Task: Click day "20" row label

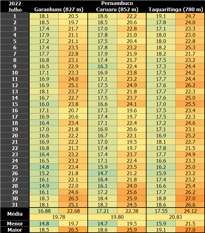Action: 15,136
